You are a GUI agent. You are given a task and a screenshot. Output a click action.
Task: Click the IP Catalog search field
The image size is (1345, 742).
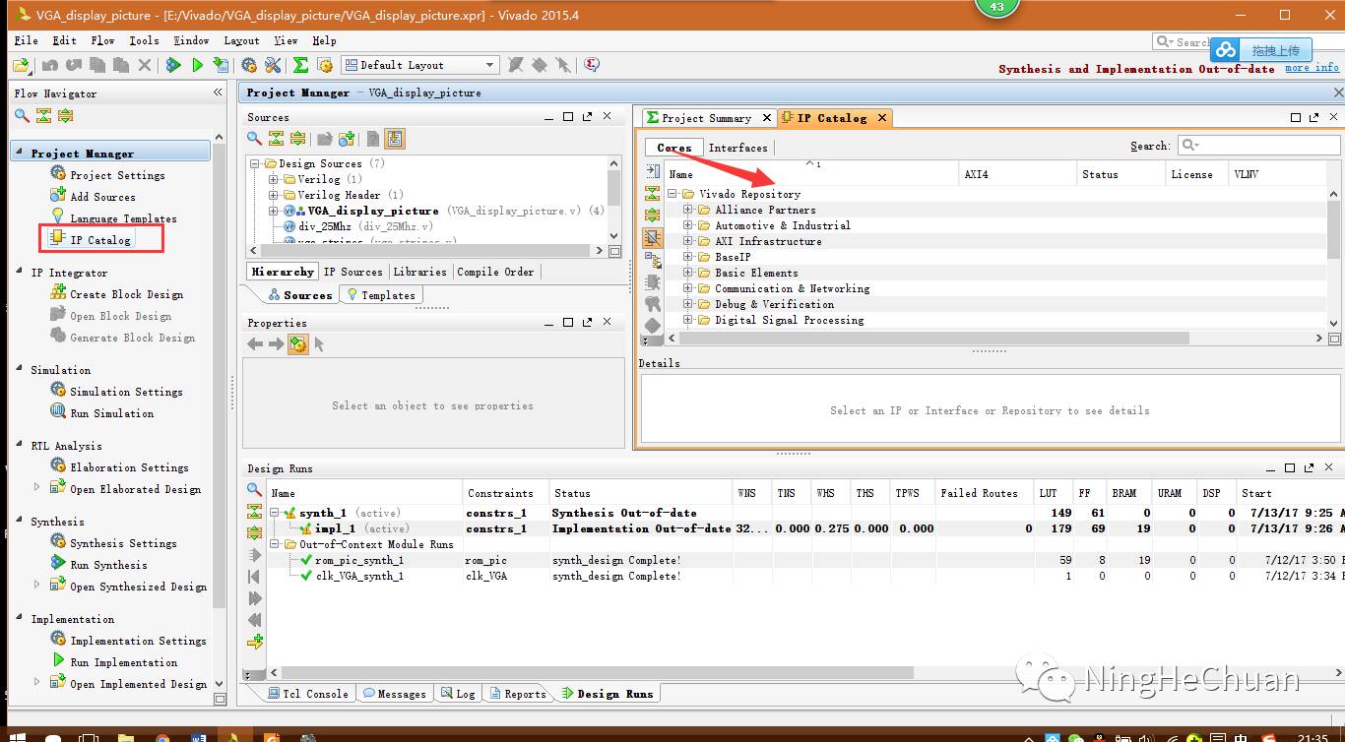[x=1265, y=146]
